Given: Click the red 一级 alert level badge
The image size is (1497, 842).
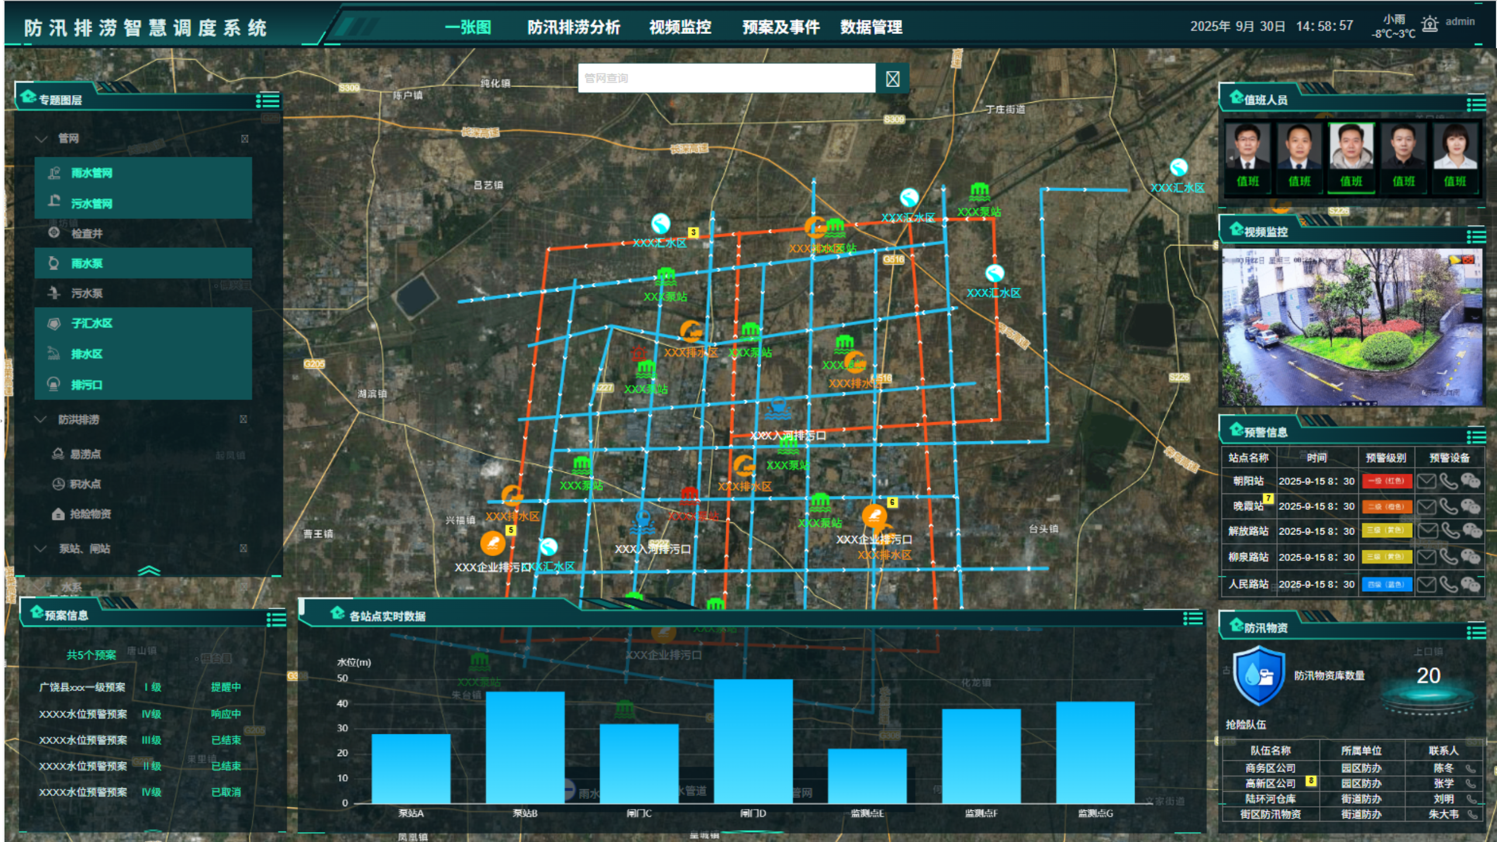Looking at the screenshot, I should coord(1386,481).
